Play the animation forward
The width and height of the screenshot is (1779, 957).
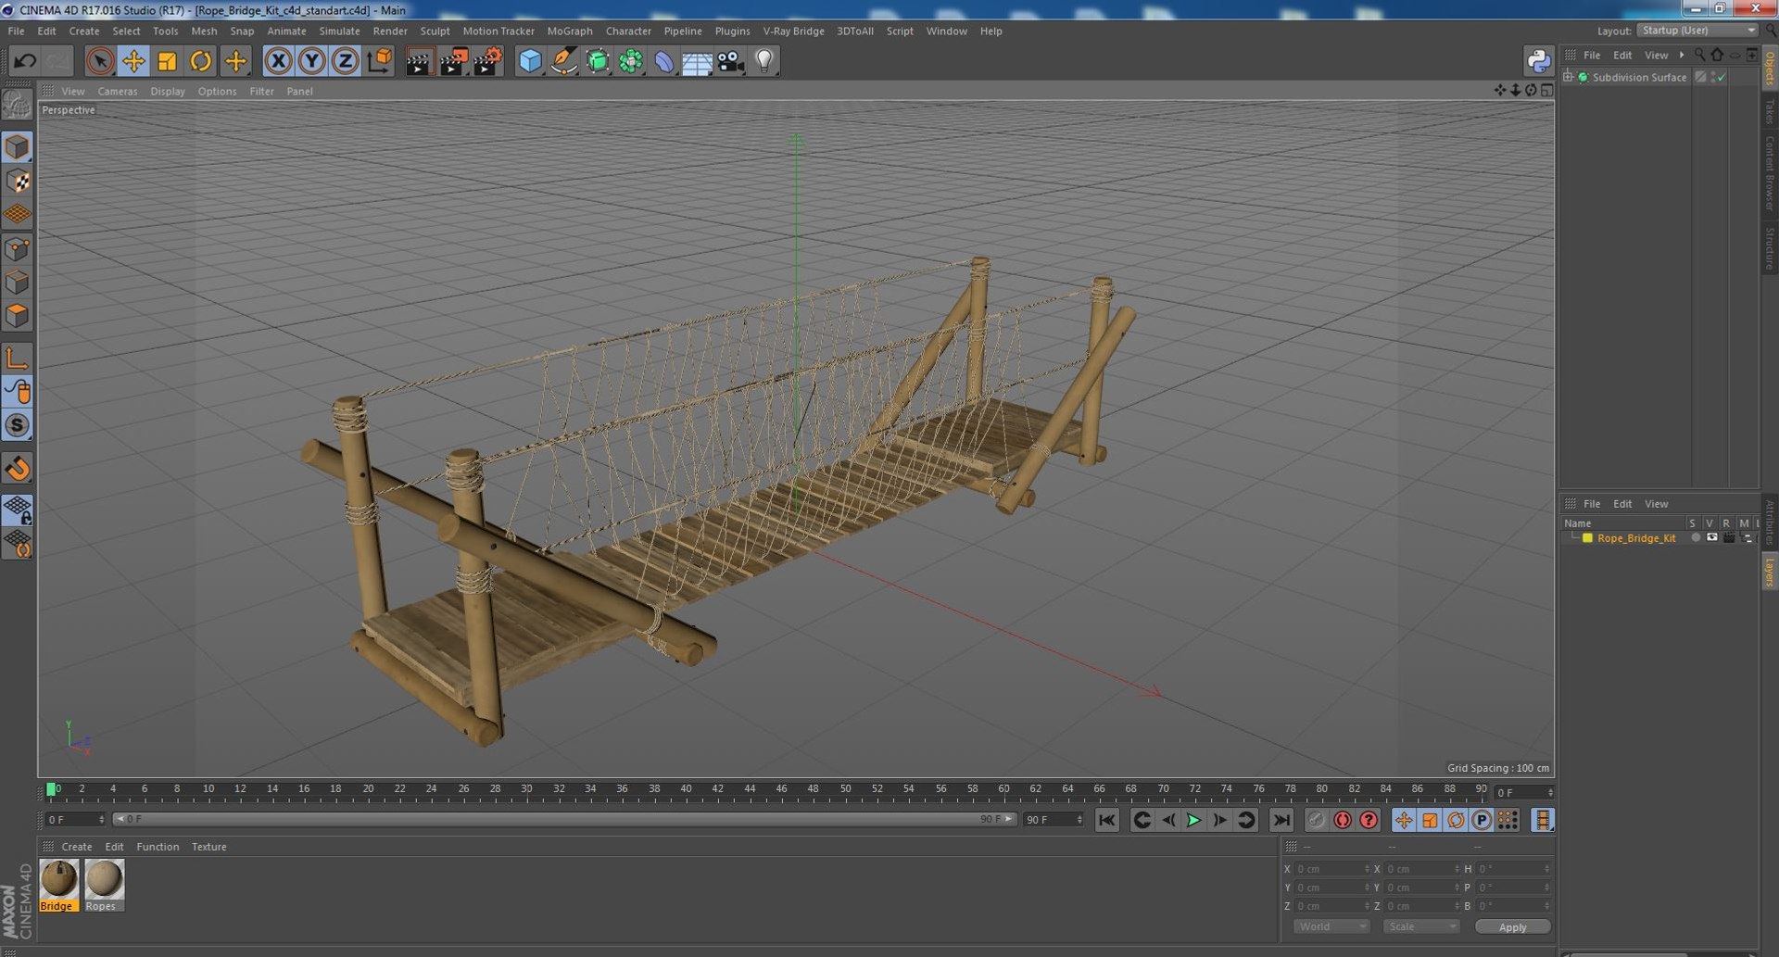pyautogui.click(x=1193, y=820)
